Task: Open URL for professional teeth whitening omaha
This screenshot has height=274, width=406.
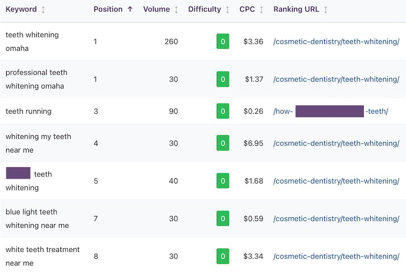Action: click(x=336, y=79)
